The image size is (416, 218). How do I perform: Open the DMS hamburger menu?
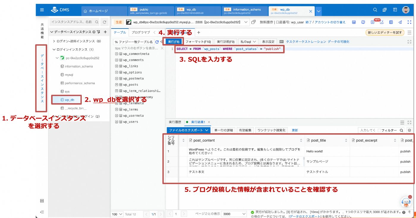point(42,10)
